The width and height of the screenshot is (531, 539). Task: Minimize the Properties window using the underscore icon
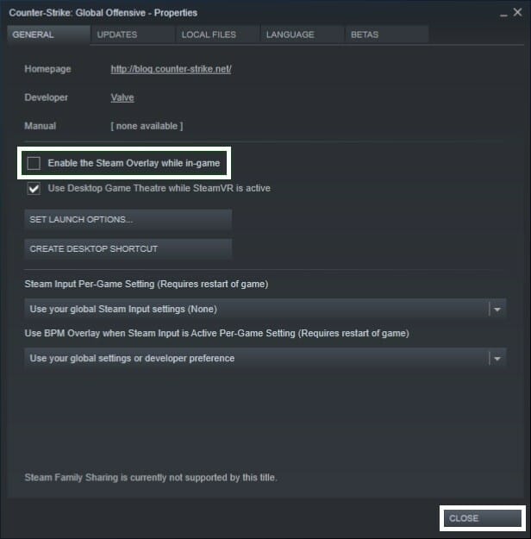[x=503, y=14]
